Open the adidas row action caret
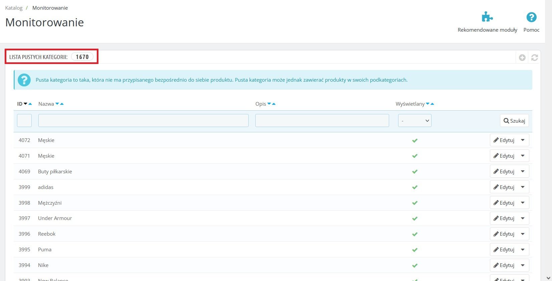 523,187
